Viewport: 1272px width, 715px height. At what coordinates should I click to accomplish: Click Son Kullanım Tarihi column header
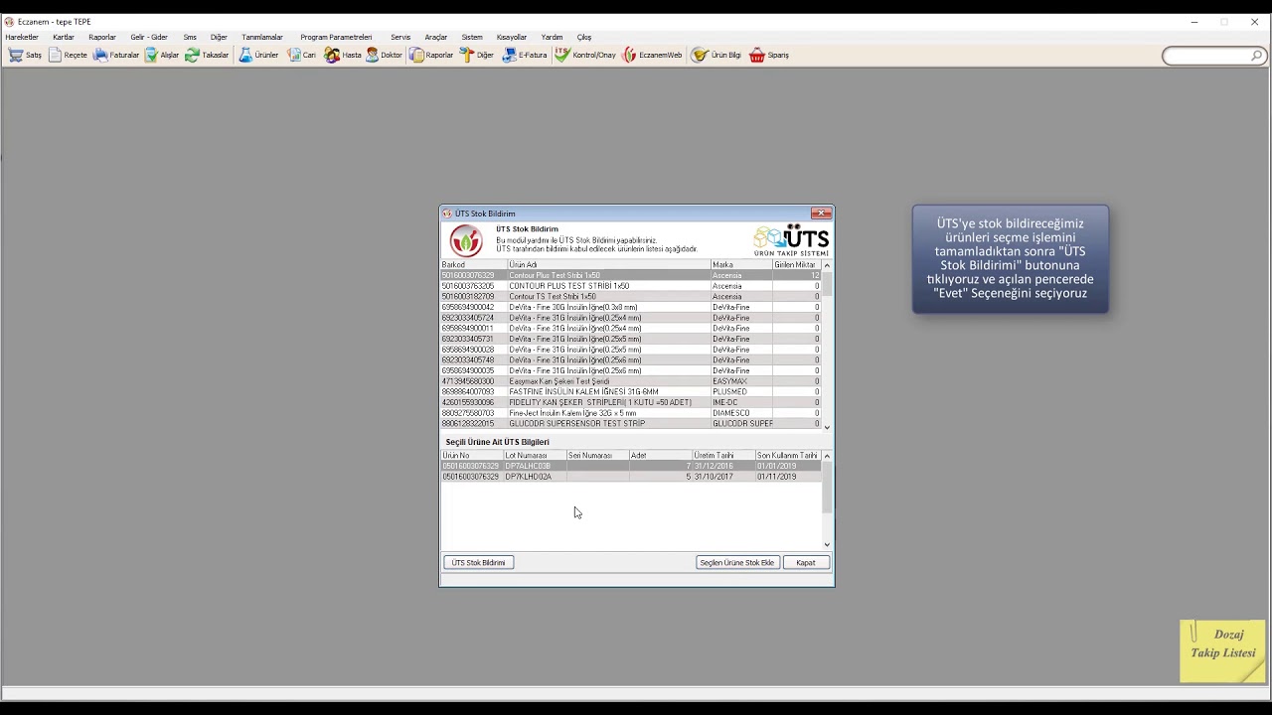[788, 456]
